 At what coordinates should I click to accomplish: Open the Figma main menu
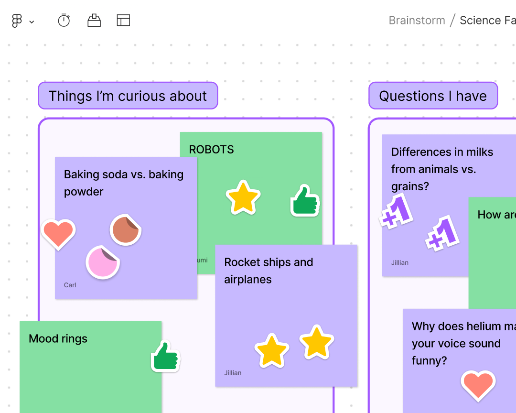[16, 20]
